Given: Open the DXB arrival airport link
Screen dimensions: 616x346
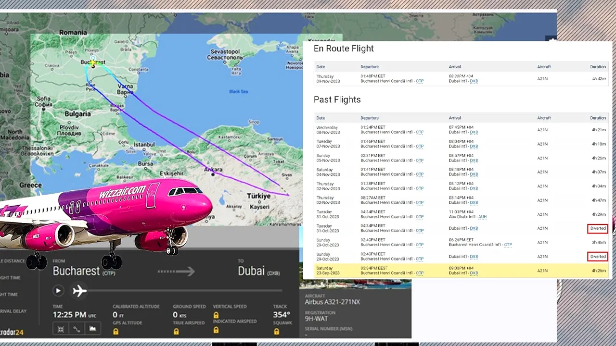Looking at the screenshot, I should [x=474, y=81].
